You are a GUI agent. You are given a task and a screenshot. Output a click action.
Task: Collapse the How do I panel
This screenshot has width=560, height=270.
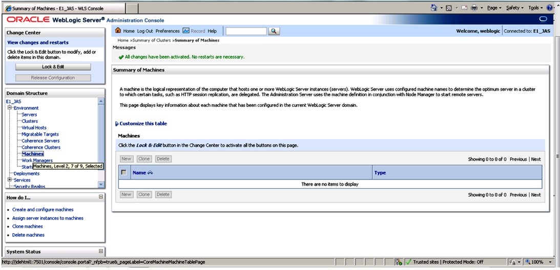(101, 196)
